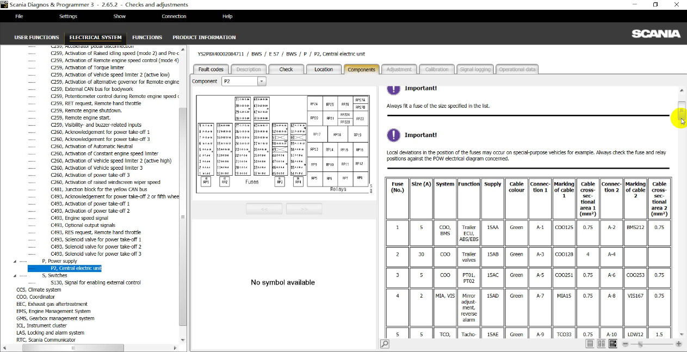Select C259, Activation of Torque limiter

click(x=88, y=67)
